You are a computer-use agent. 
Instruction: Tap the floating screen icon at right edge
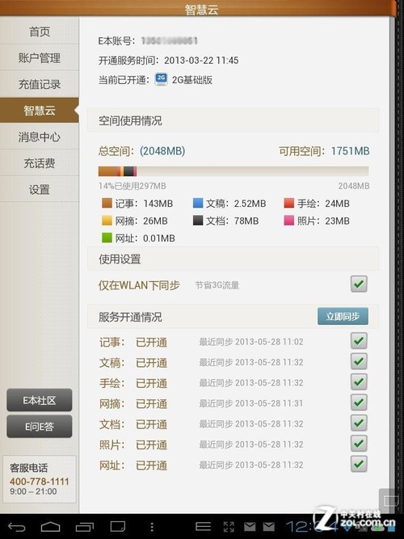click(x=390, y=500)
